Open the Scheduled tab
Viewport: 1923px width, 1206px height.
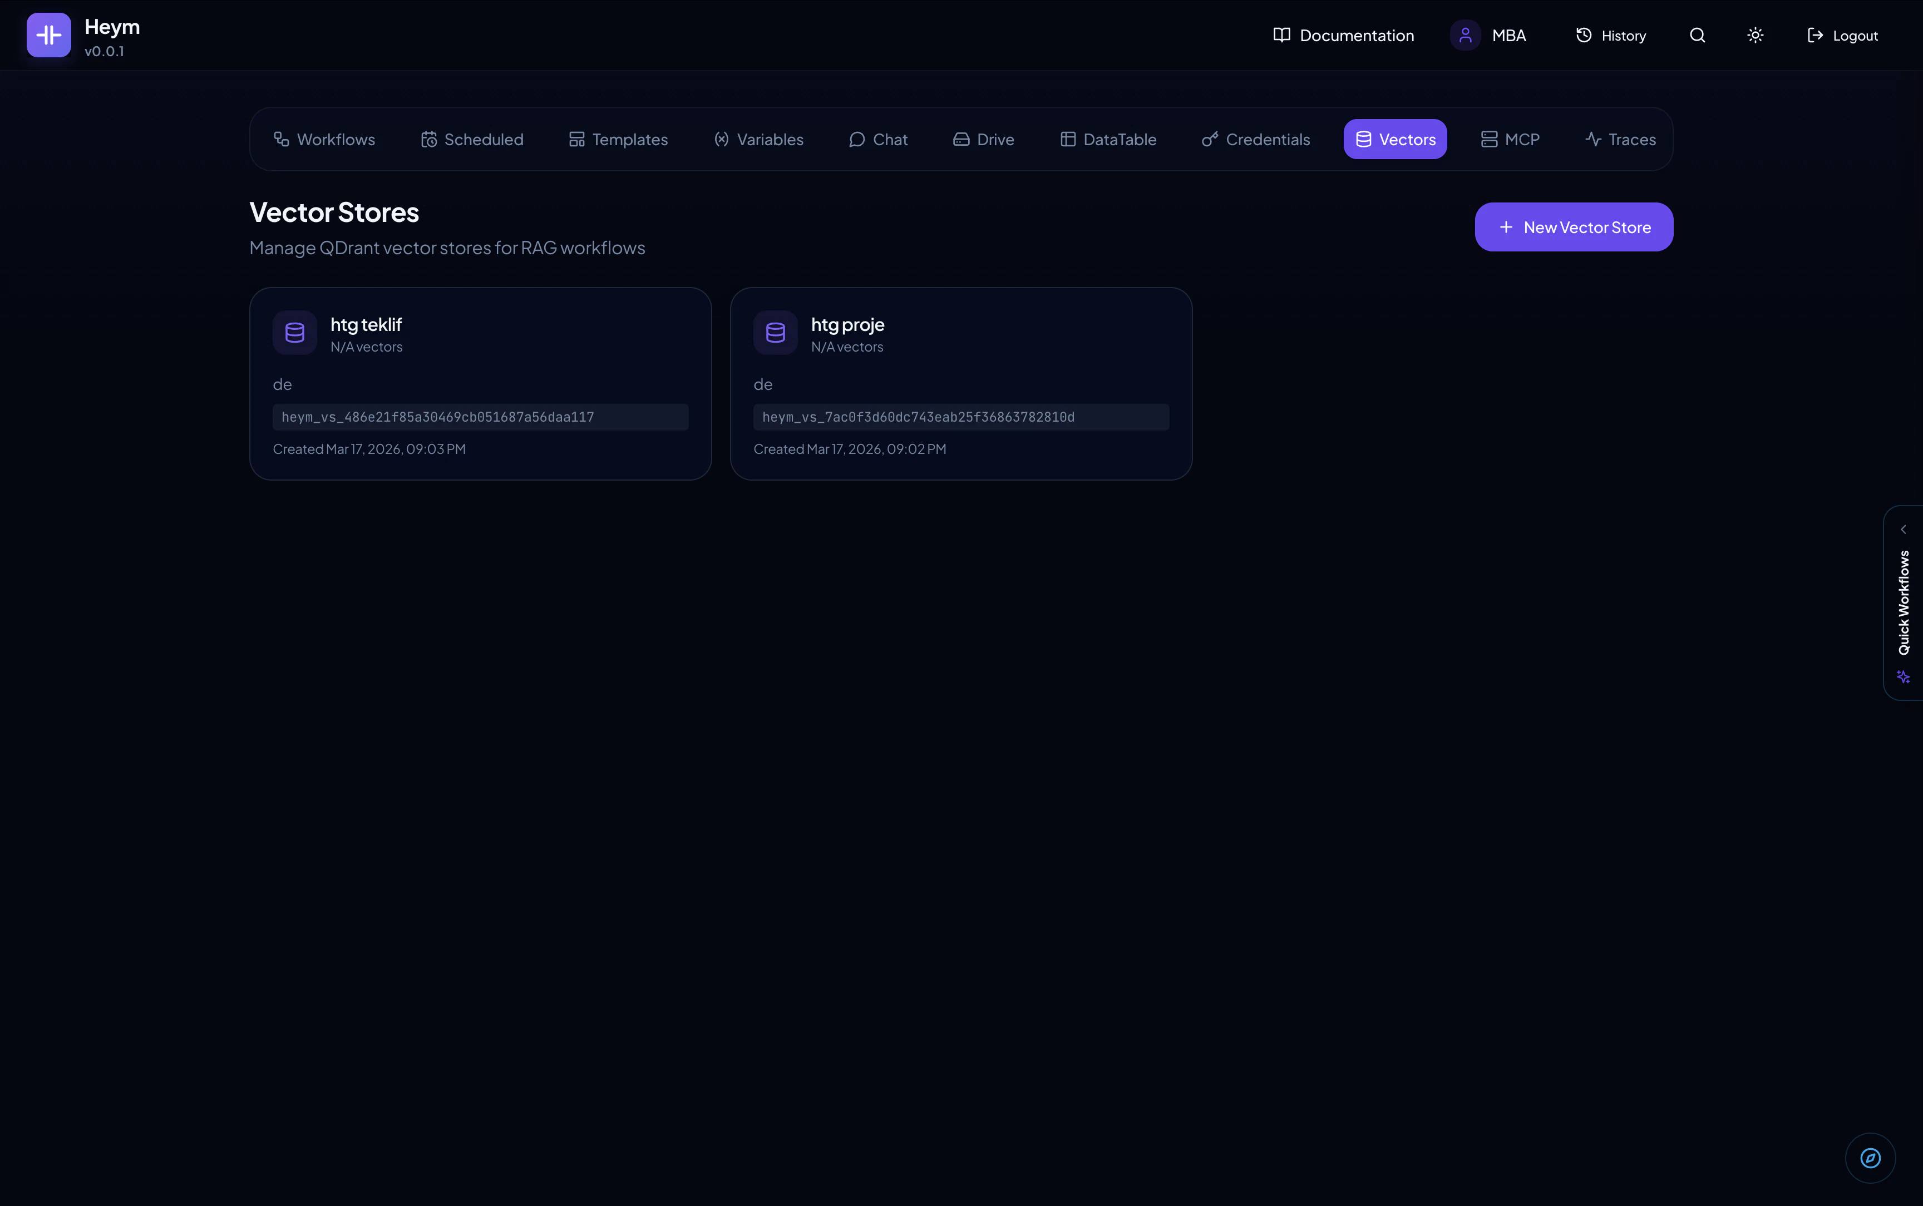tap(471, 138)
